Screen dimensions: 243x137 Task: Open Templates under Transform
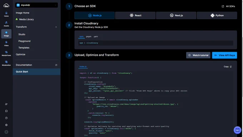24,48
